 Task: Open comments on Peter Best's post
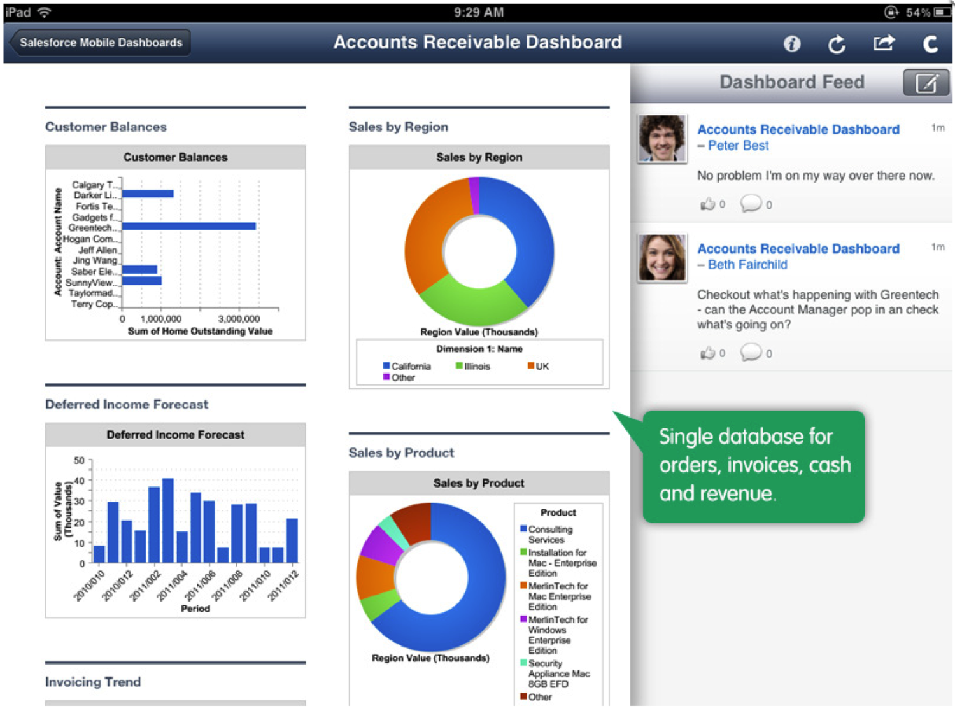tap(751, 204)
